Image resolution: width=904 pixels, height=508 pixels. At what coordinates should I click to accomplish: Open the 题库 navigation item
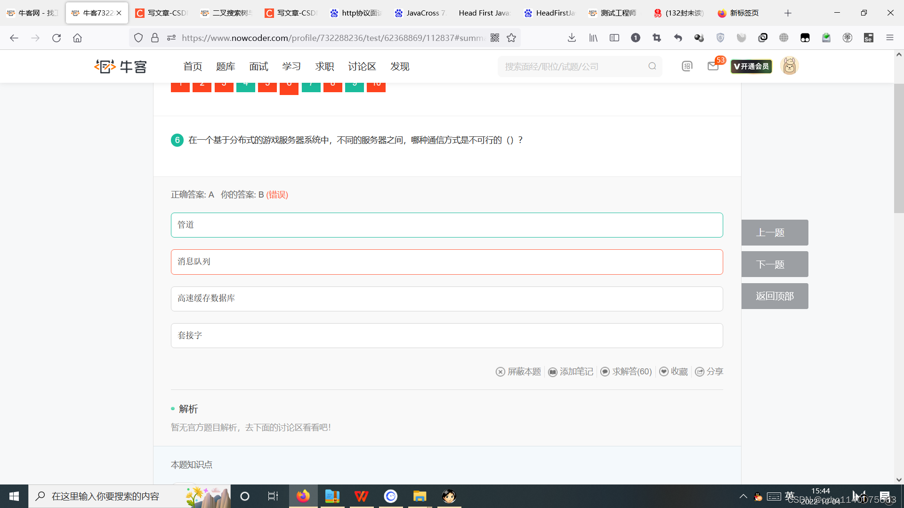226,66
